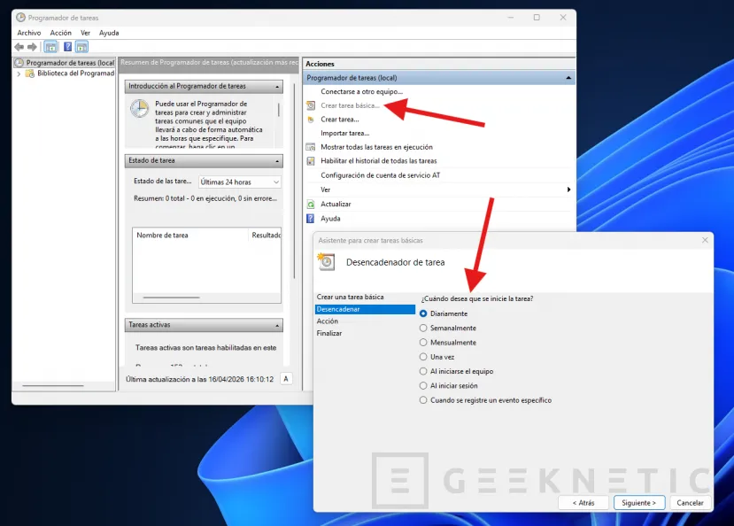Click the Crear tarea icon
Viewport: 734px width, 526px height.
[x=310, y=120]
